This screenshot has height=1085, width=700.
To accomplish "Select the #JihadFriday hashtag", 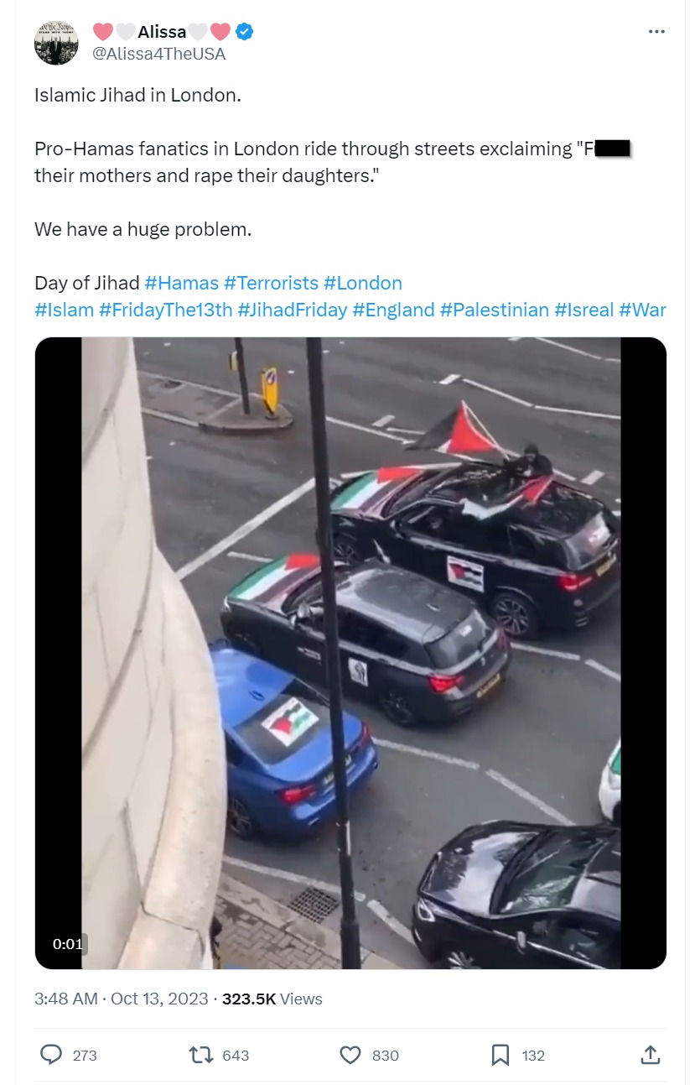I will [293, 310].
